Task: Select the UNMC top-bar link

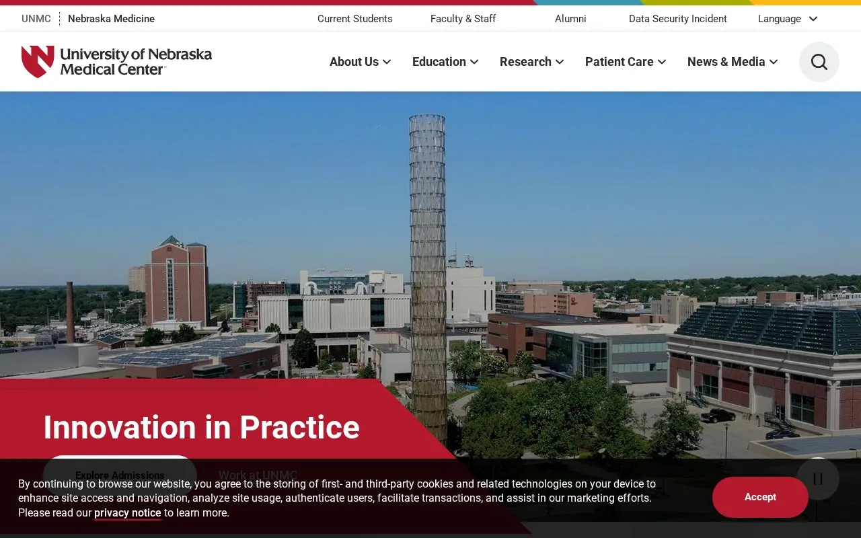Action: tap(36, 19)
